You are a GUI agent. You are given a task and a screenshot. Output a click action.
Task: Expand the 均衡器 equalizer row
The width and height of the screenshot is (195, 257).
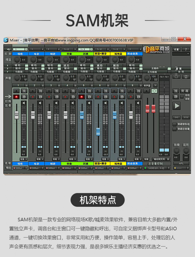8,72
